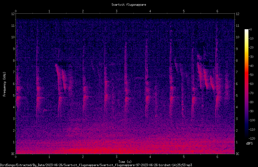Select the "-70" color scale label

(251, 93)
